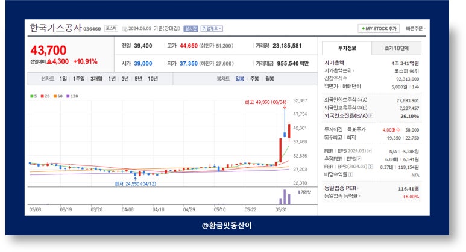Click the 시가총액 value 4조 341억원
This screenshot has height=252, width=466.
point(405,63)
